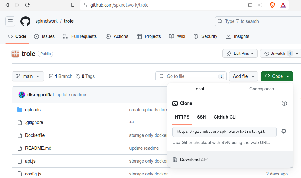301x178 pixels.
Task: Focus the Type / to search field
Action: point(258,21)
